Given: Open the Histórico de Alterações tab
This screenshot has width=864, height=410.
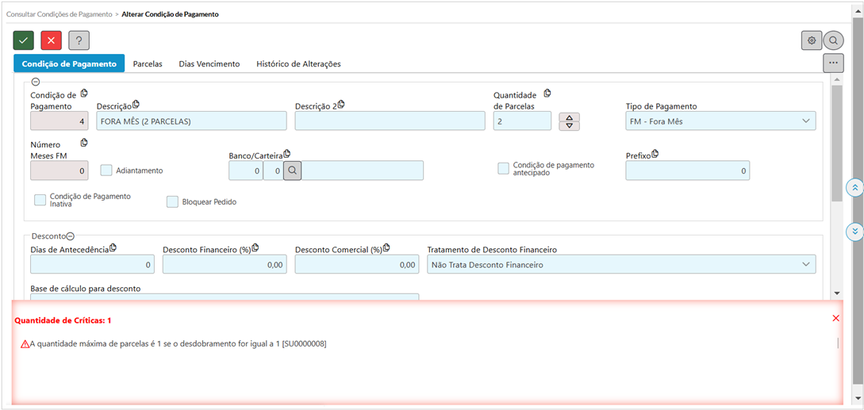Looking at the screenshot, I should [298, 63].
